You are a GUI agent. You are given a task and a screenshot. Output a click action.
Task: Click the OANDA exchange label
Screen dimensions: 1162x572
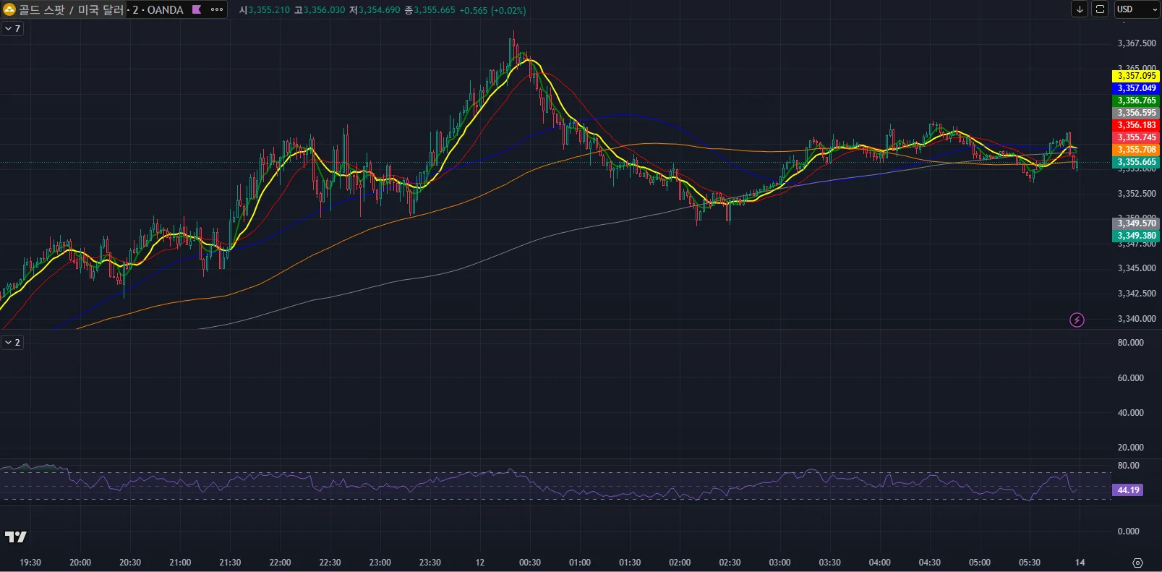point(165,10)
